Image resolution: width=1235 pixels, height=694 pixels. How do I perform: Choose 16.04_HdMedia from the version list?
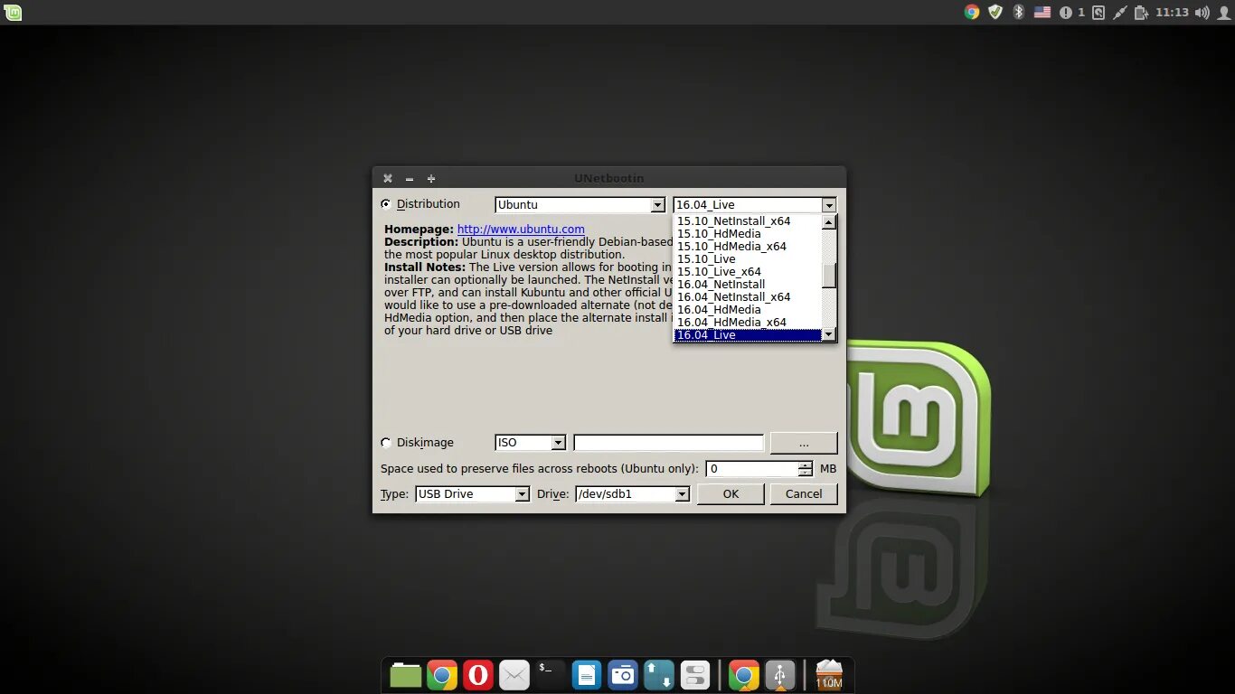[748, 310]
